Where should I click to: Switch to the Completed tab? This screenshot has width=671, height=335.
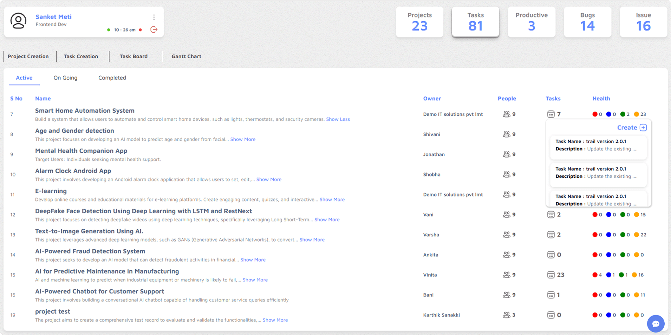pos(112,78)
